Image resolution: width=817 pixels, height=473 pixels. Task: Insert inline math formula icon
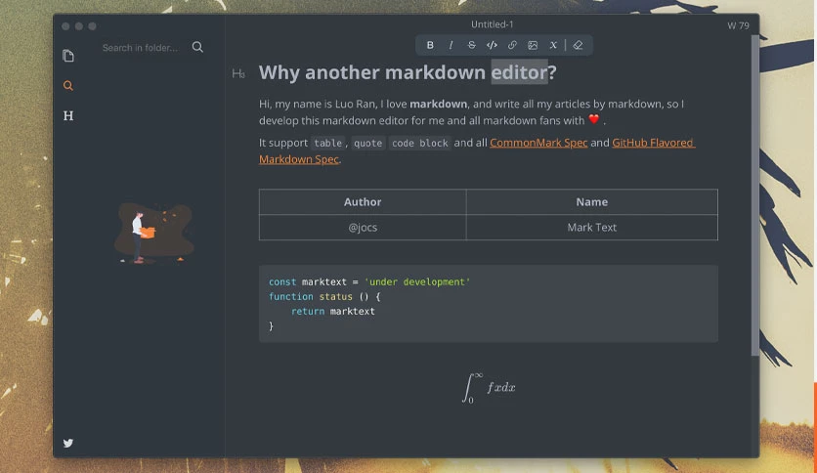553,45
